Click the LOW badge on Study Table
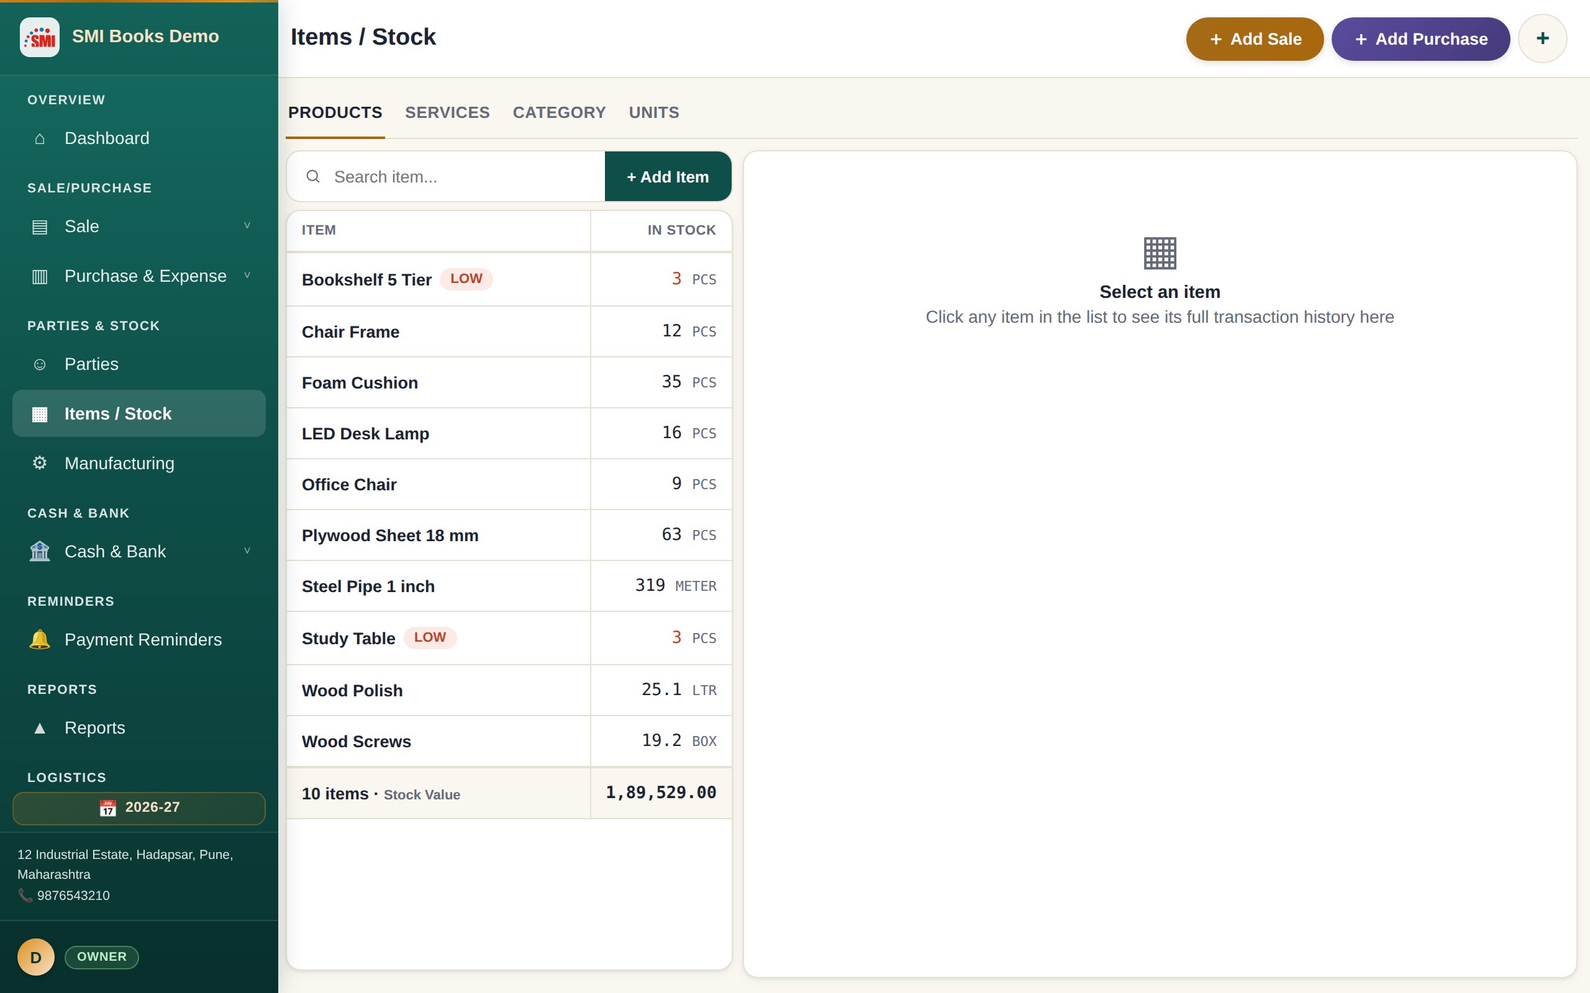The width and height of the screenshot is (1590, 993). coord(430,638)
